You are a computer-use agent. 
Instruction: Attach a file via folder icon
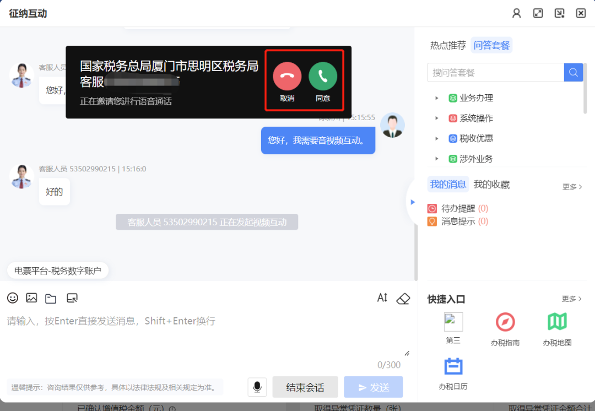pos(51,299)
